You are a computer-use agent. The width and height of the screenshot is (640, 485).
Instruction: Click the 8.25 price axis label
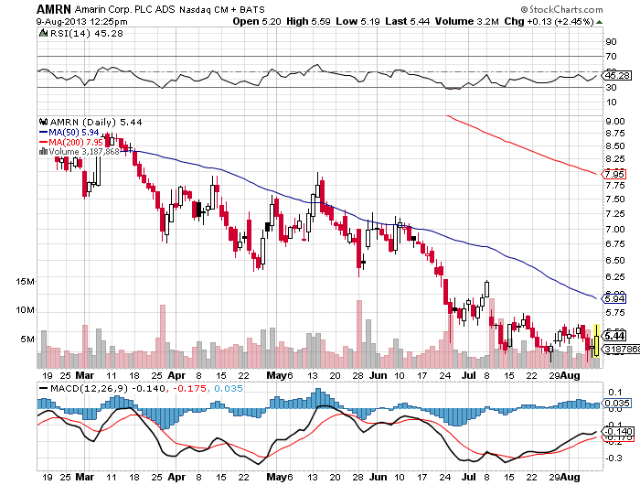(x=615, y=159)
